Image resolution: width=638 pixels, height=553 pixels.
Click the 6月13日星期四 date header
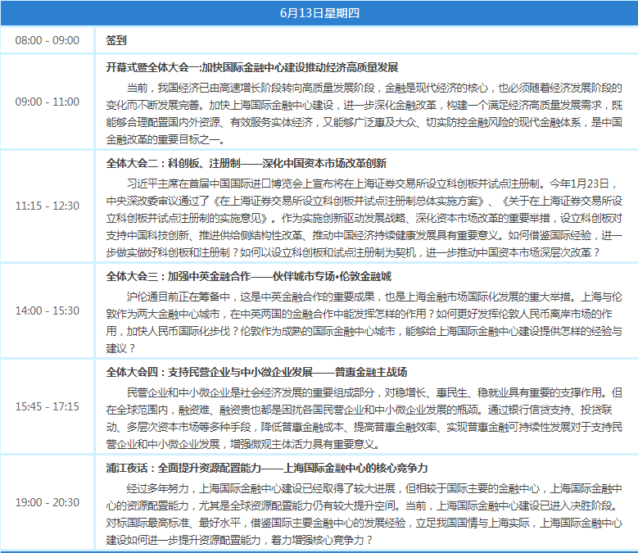coord(319,12)
